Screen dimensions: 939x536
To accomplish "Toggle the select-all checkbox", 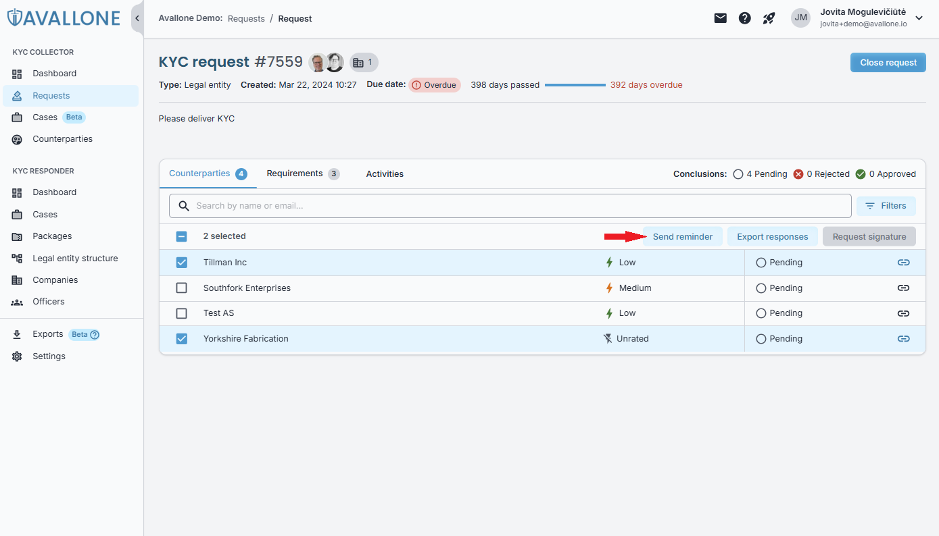I will pos(182,237).
